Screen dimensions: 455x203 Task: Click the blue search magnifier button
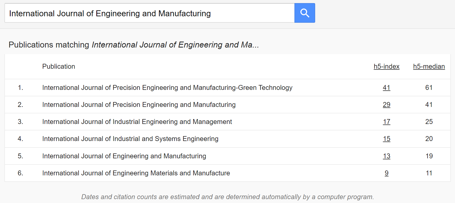pyautogui.click(x=305, y=13)
